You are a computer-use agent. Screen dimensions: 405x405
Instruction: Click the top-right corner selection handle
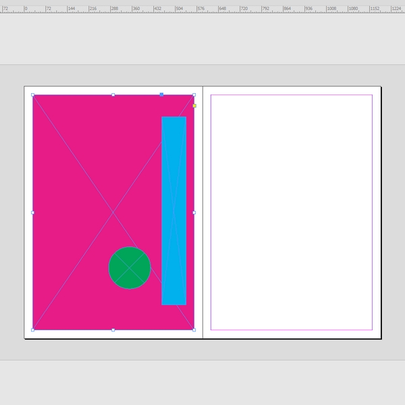tap(194, 94)
